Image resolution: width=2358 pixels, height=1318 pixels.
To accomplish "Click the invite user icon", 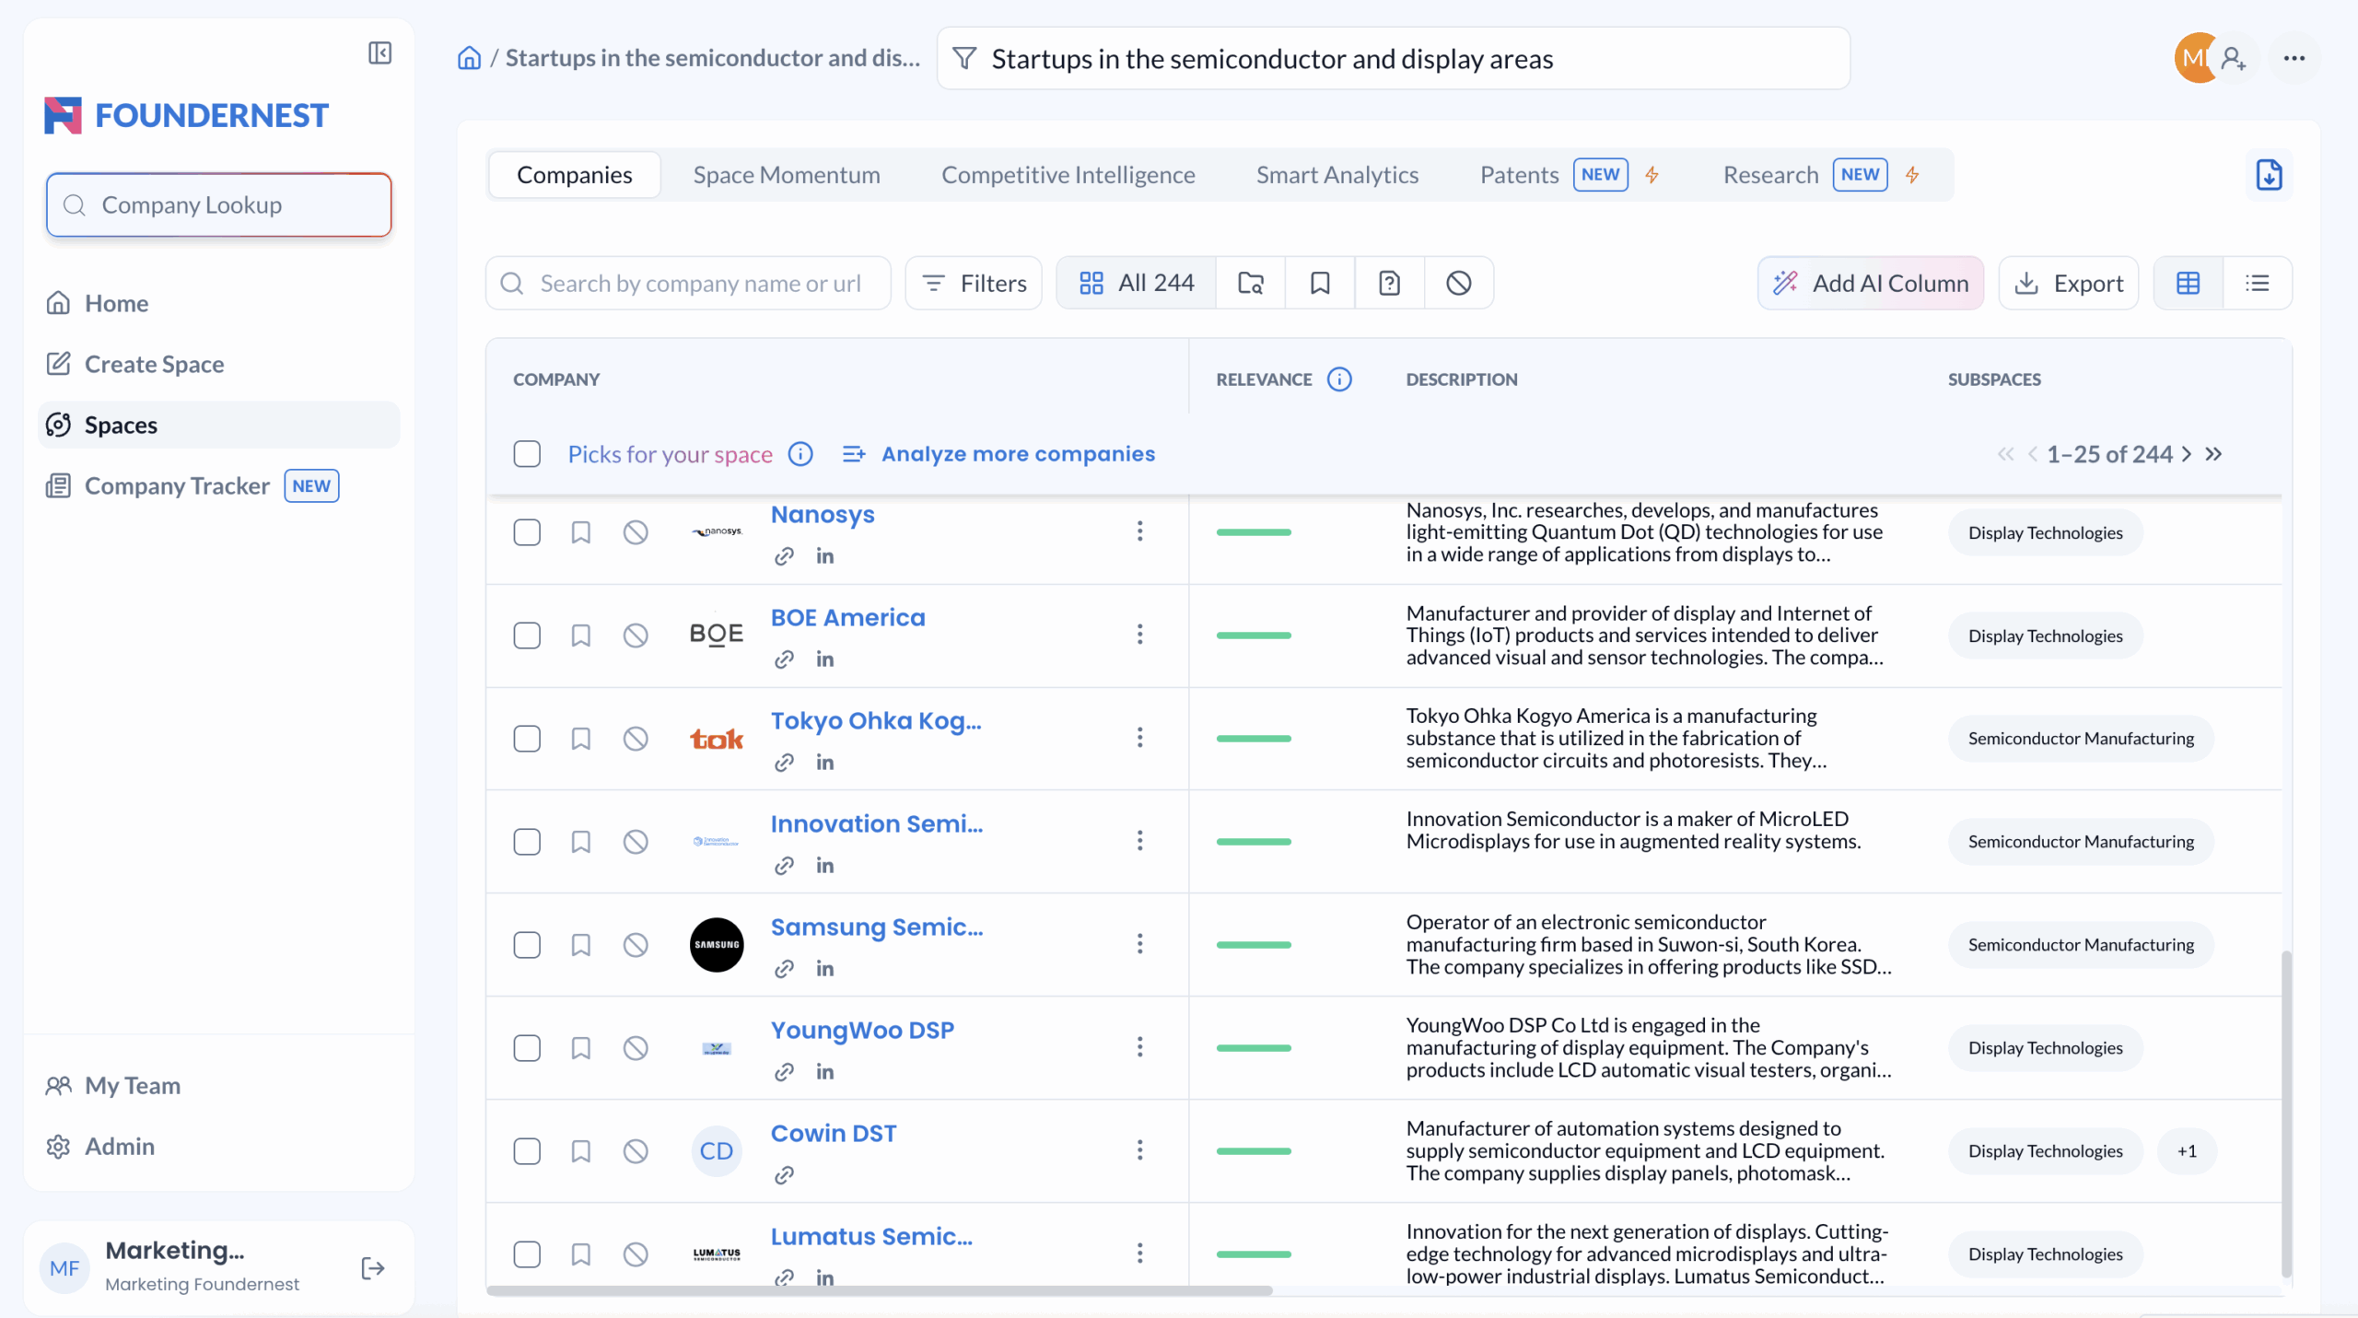I will click(2233, 58).
